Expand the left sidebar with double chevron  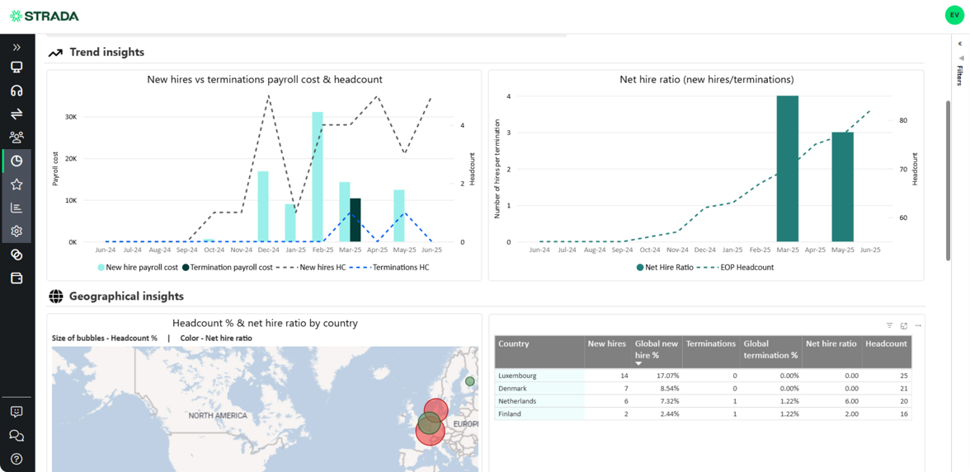coord(16,47)
